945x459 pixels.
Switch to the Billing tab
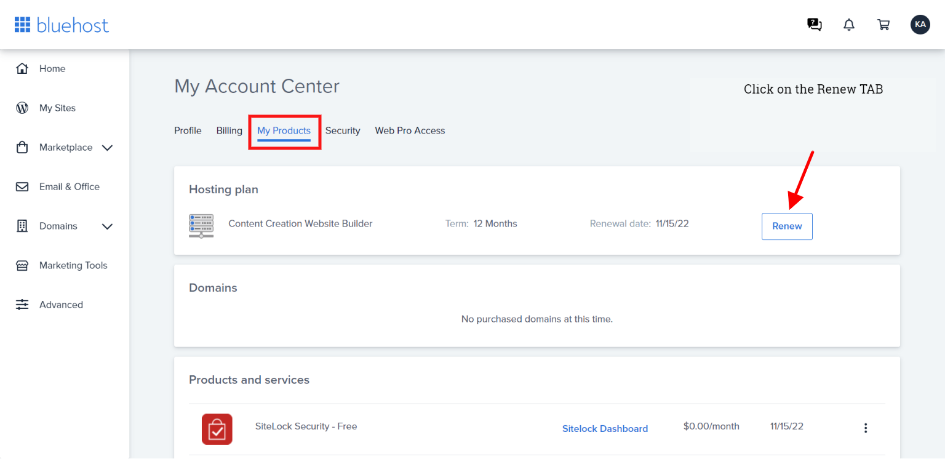pos(229,130)
